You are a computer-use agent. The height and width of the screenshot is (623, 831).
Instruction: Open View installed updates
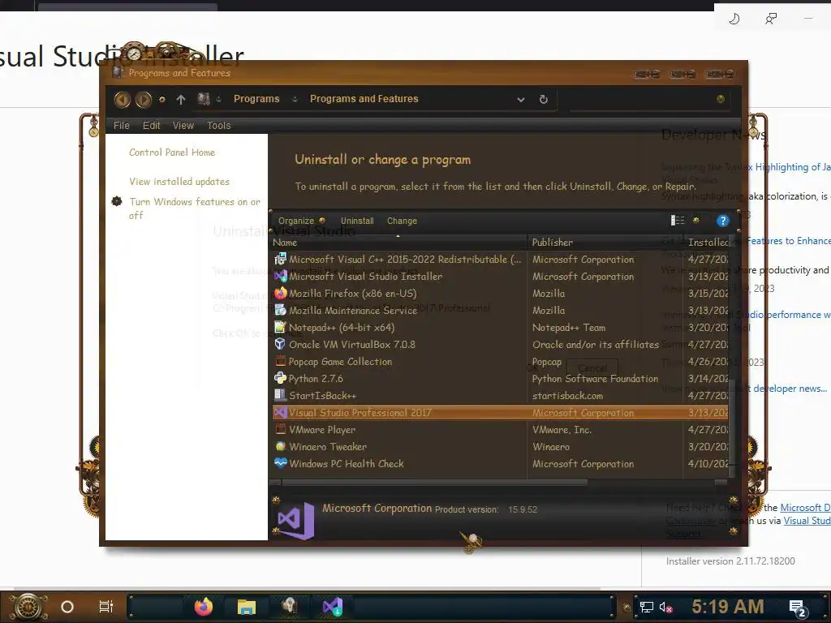pos(179,182)
